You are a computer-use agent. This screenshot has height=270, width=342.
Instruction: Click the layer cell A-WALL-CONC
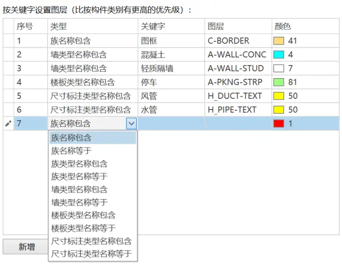tap(238, 54)
